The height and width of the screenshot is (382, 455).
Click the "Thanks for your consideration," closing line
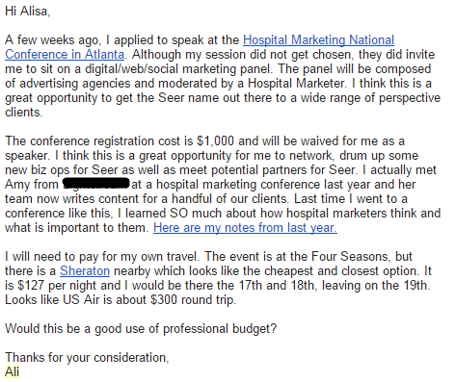coord(87,358)
